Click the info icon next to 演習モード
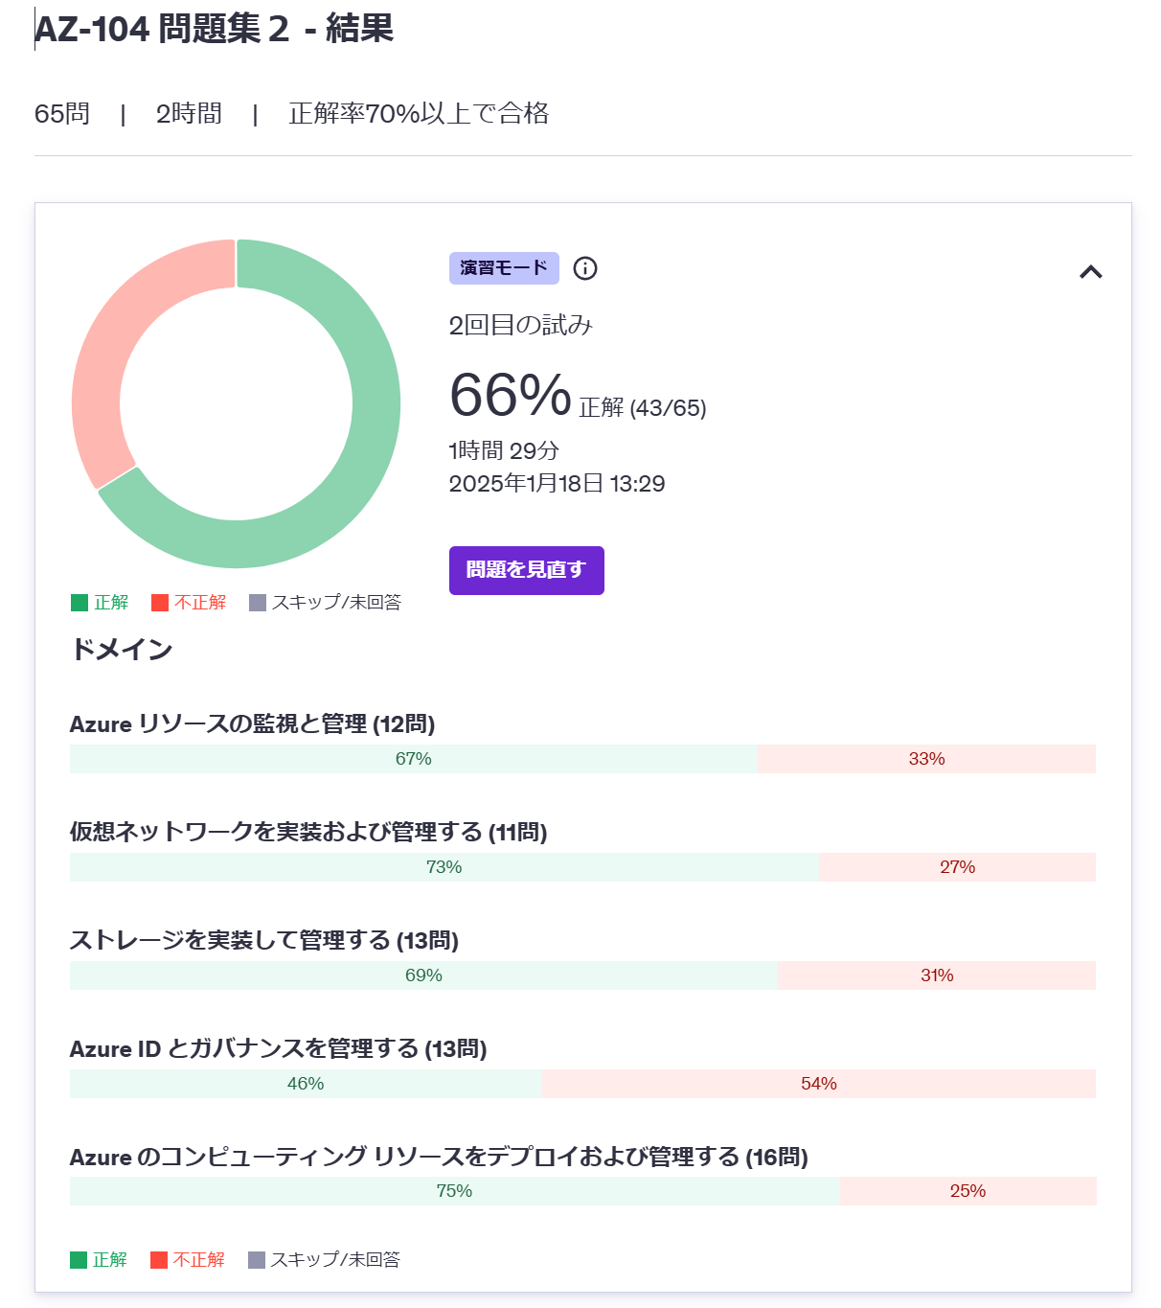Image resolution: width=1161 pixels, height=1308 pixels. pos(585,268)
